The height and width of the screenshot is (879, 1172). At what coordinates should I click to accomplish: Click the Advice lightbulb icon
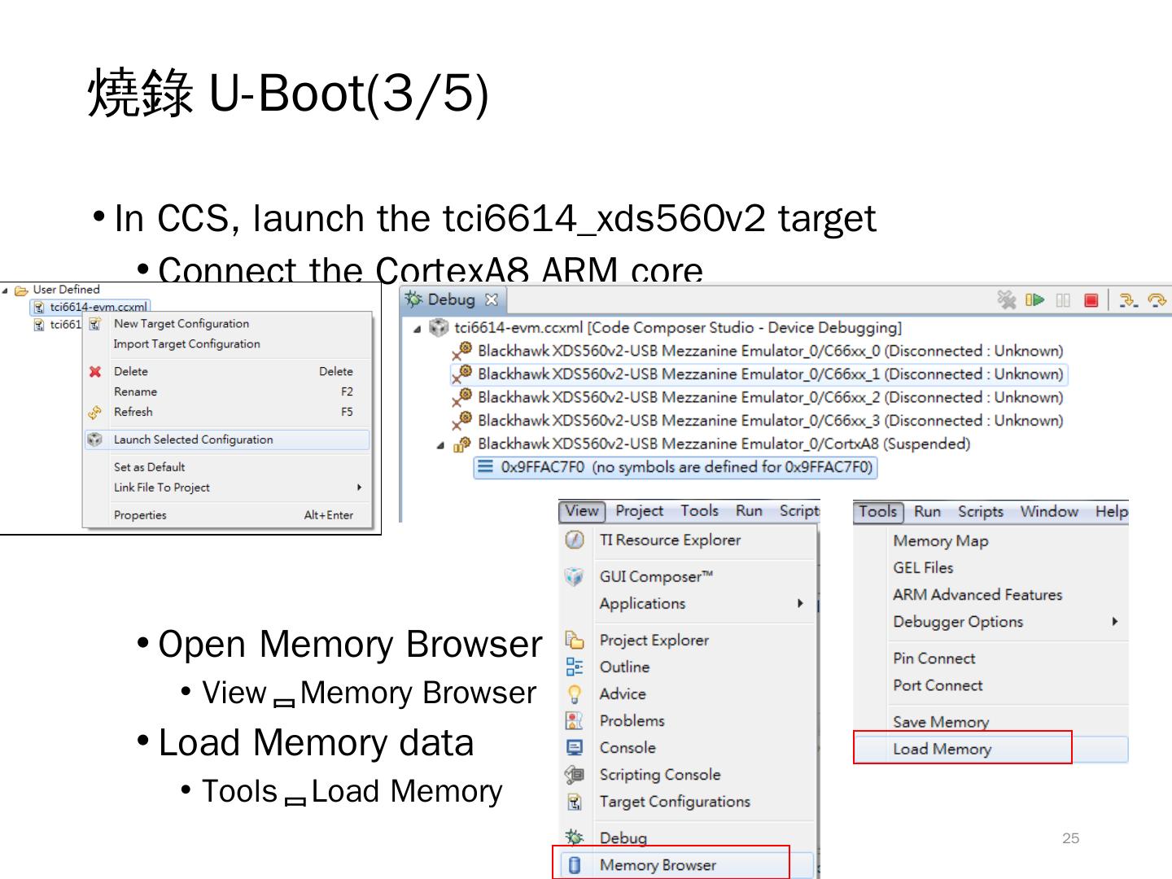[x=575, y=694]
